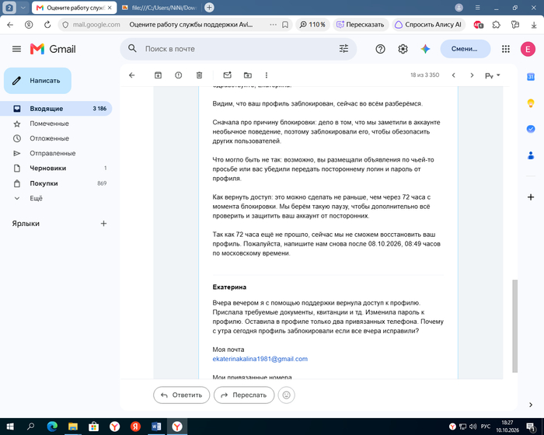This screenshot has height=435, width=544.
Task: Create new label plus button
Action: 103,224
